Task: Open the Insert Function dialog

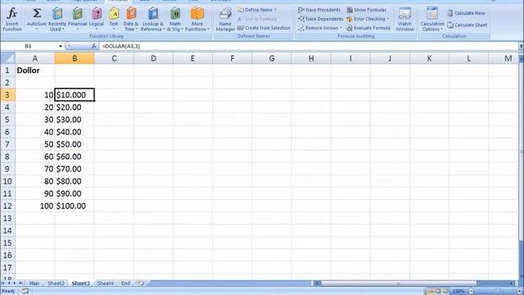Action: point(12,20)
